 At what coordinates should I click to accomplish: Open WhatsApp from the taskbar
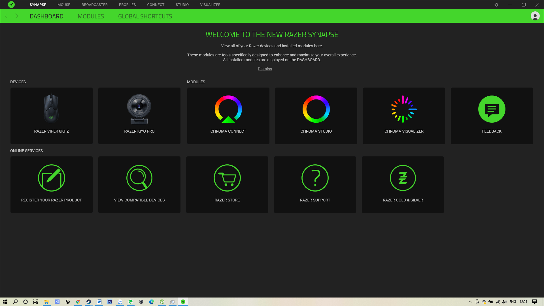pyautogui.click(x=131, y=302)
